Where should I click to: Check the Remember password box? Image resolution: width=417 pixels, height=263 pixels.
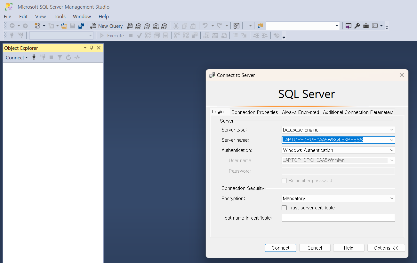coord(284,181)
